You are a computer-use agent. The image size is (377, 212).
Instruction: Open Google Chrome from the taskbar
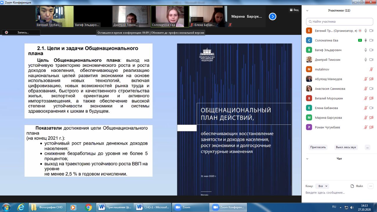pos(88,207)
